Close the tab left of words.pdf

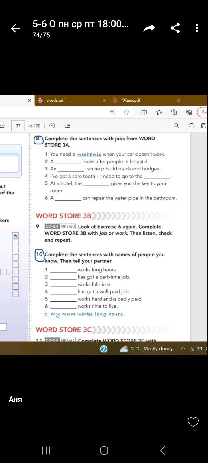tap(29, 100)
